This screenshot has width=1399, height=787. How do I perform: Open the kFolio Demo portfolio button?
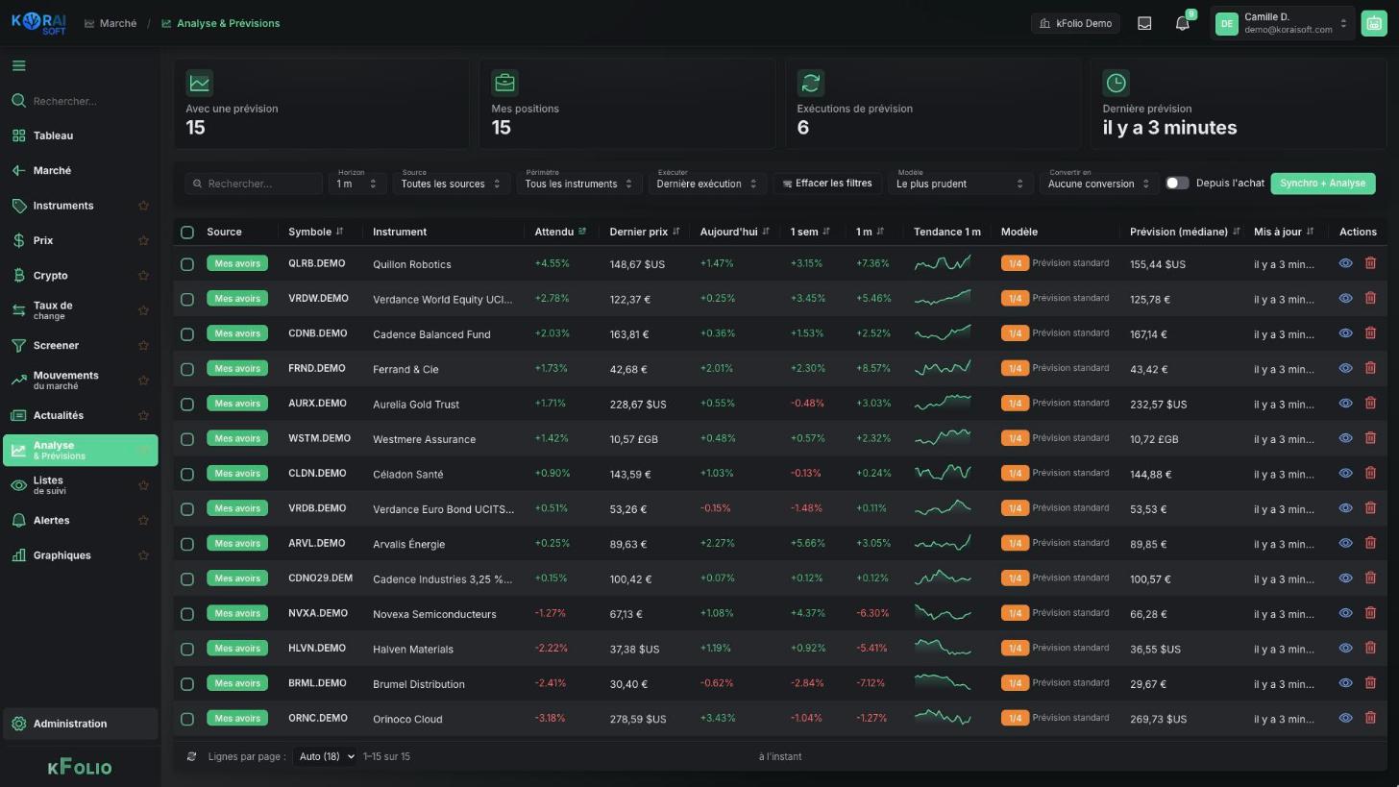(x=1075, y=23)
